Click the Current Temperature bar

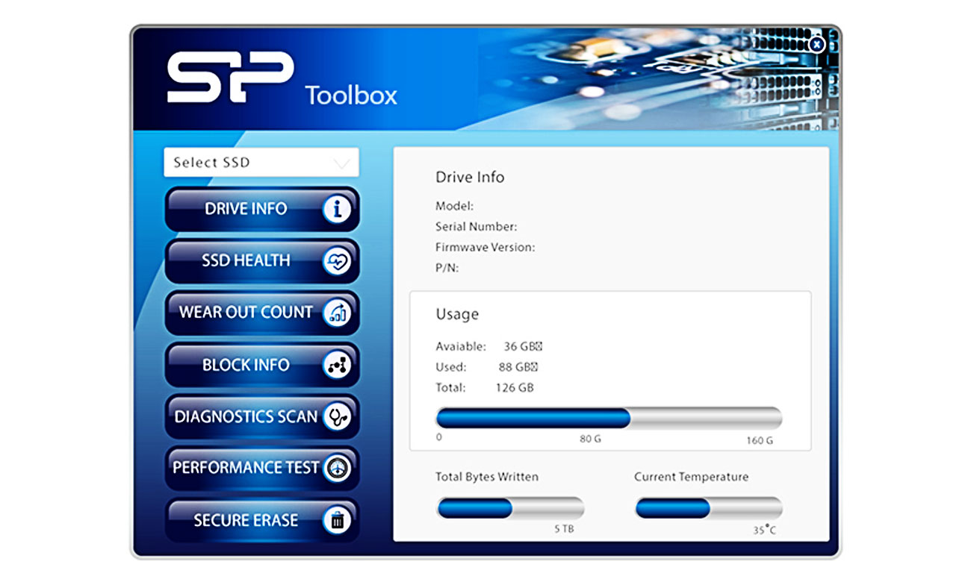coord(709,508)
